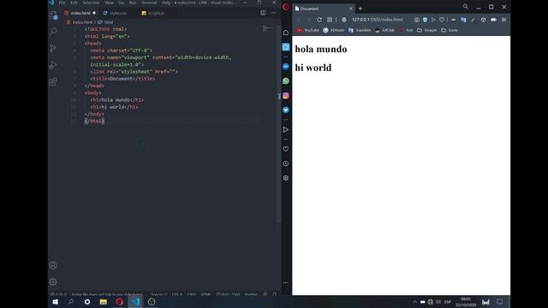This screenshot has height=308, width=548.
Task: Open Opera main menu logo
Action: [286, 7]
